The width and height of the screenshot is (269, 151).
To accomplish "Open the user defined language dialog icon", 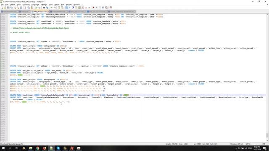I will pos(76,8).
